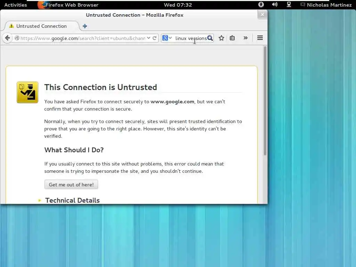Open the URL history dropdown arrow
356x267 pixels.
point(148,38)
